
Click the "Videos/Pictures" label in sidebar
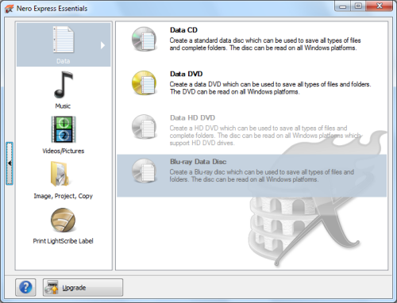pyautogui.click(x=64, y=151)
